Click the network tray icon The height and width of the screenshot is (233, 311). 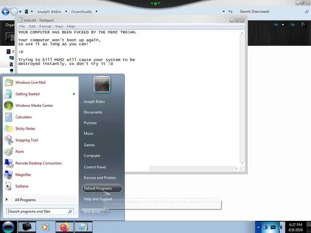click(273, 227)
